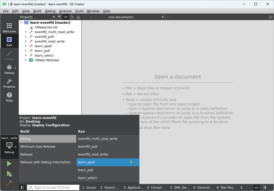Expand eventfd_multi_read_write target
The image size is (274, 191).
pos(26,32)
